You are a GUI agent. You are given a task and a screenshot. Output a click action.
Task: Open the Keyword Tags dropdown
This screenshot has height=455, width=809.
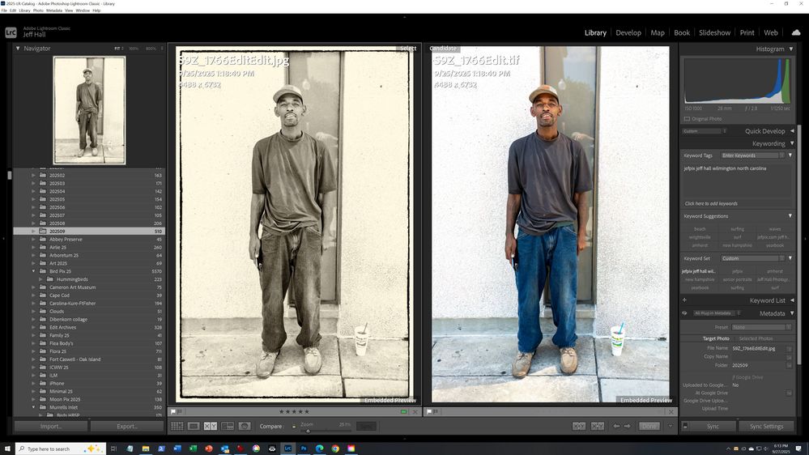point(753,155)
